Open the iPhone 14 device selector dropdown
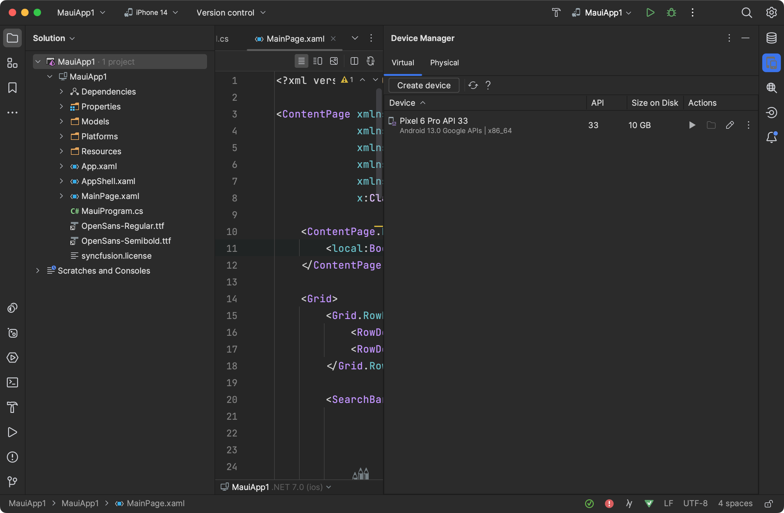 point(151,12)
